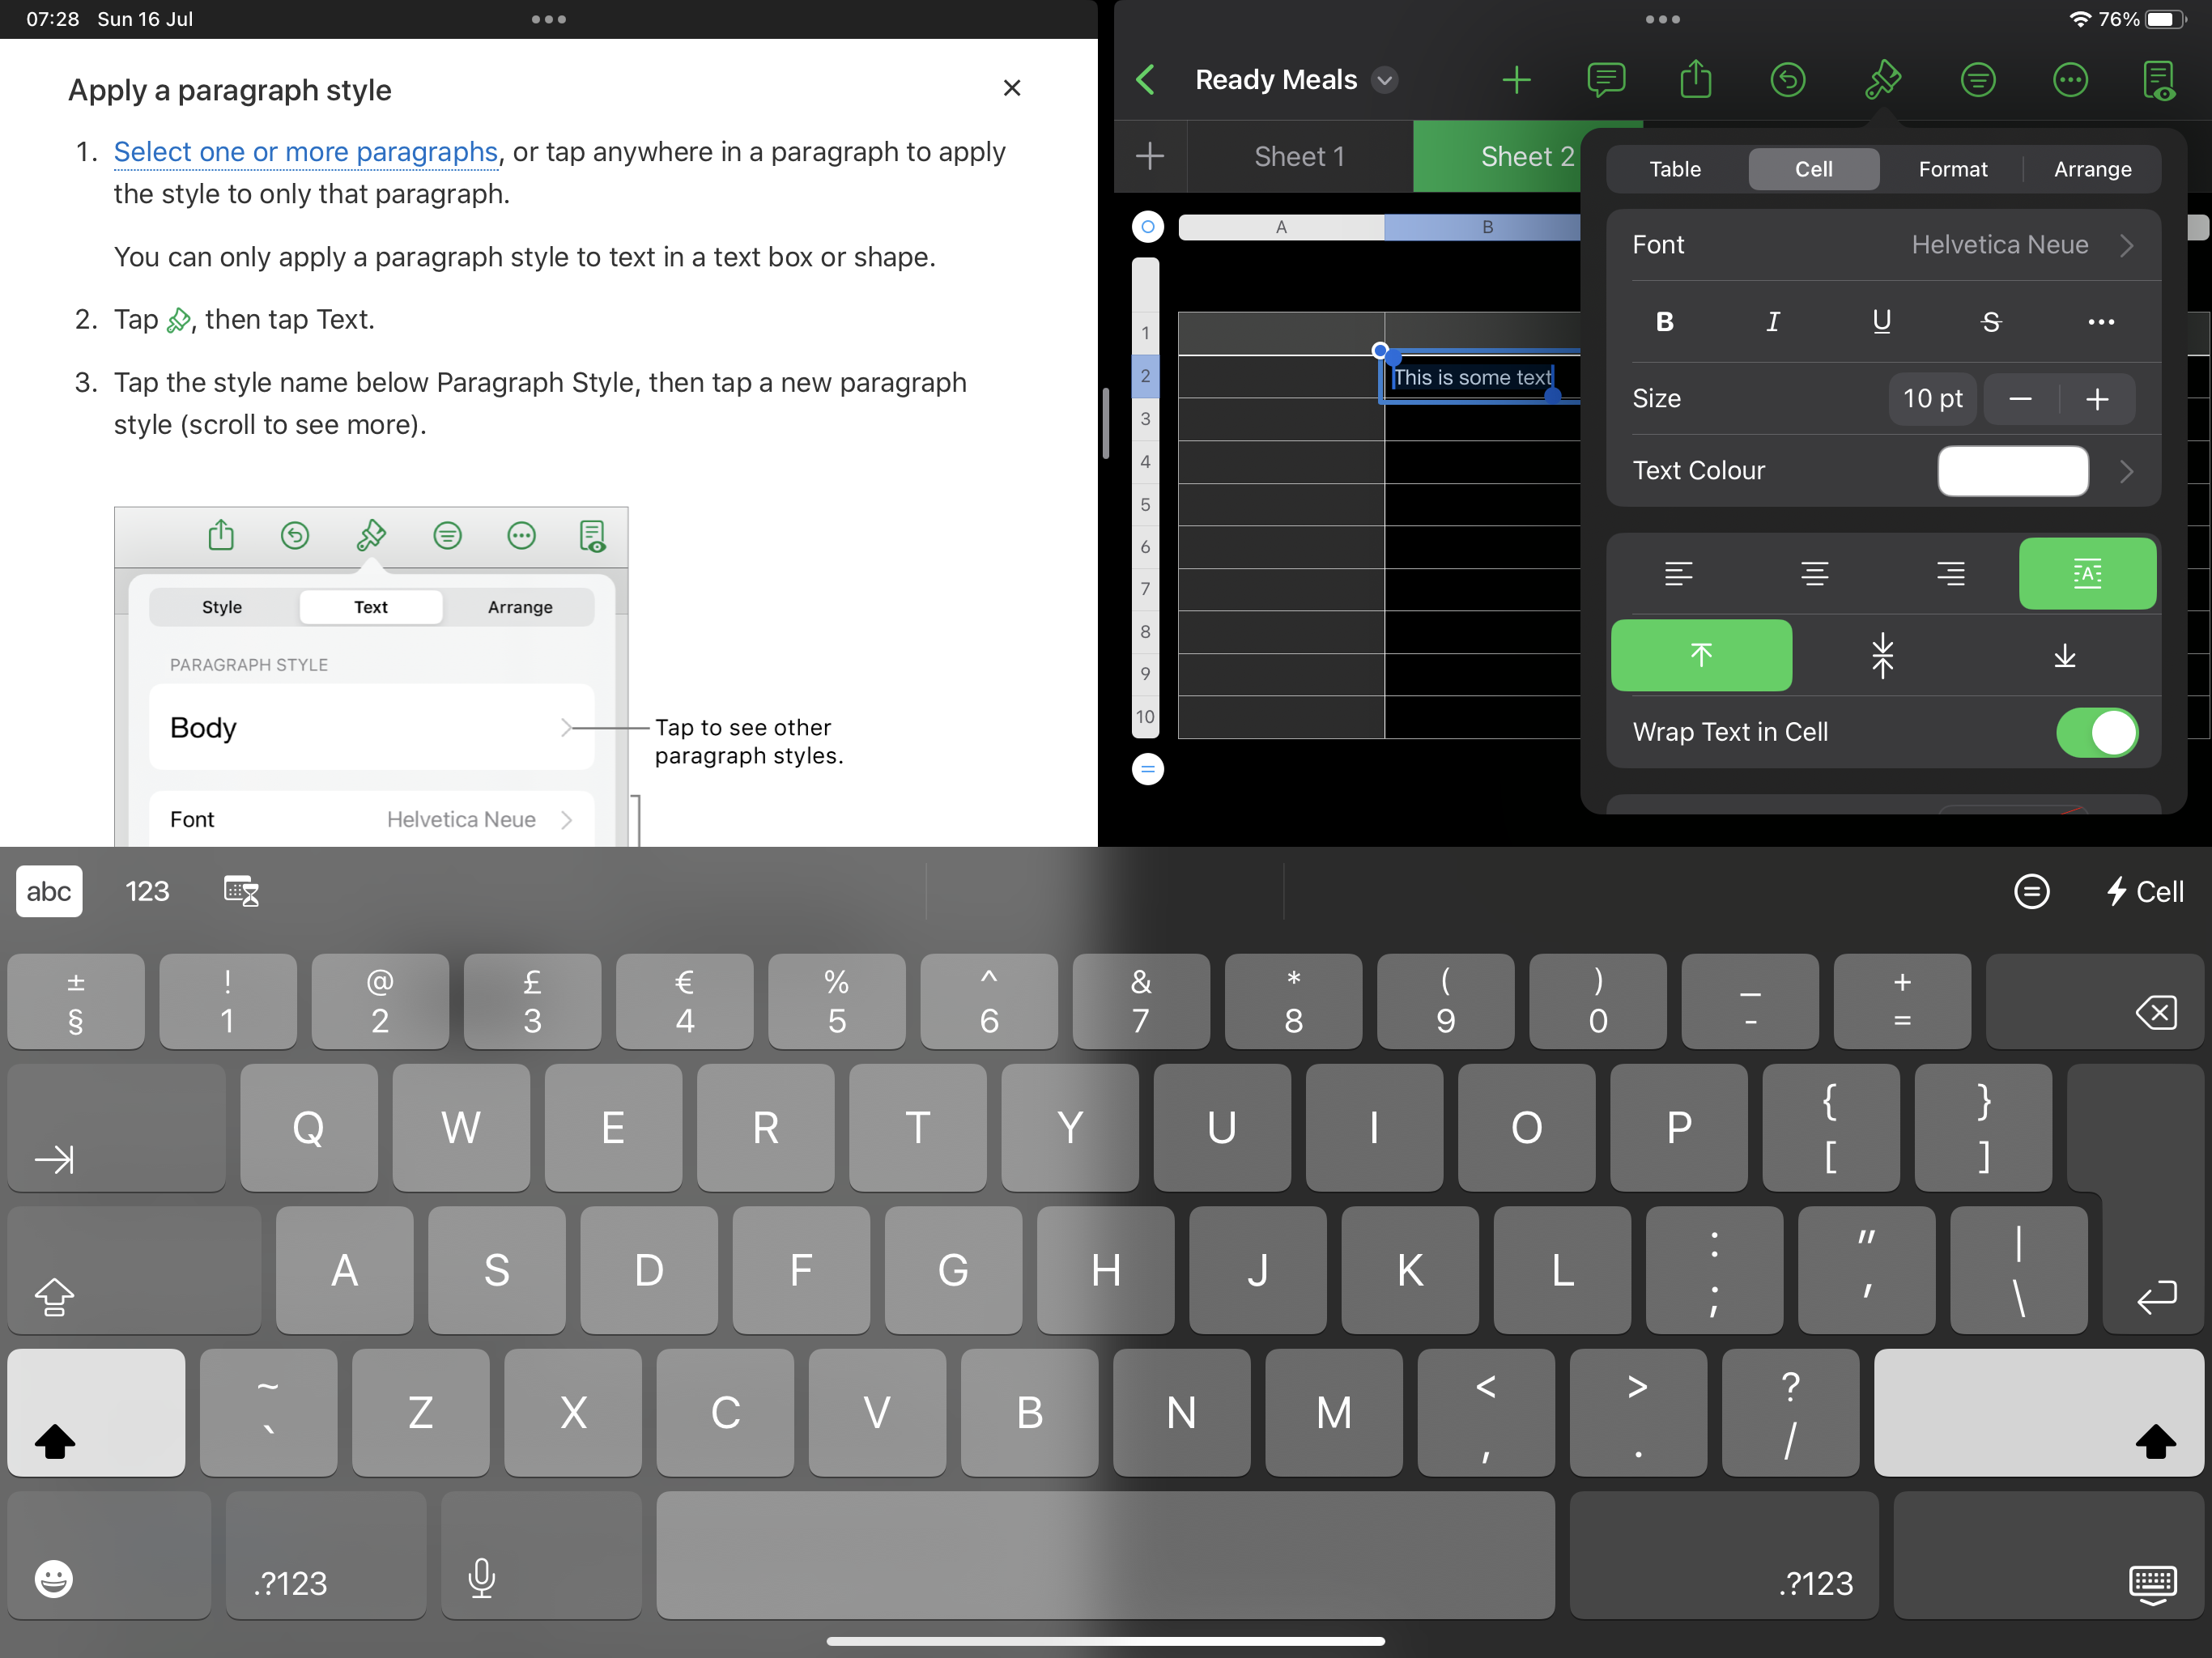Center align text horizontally
This screenshot has width=2212, height=1658.
pyautogui.click(x=1814, y=574)
